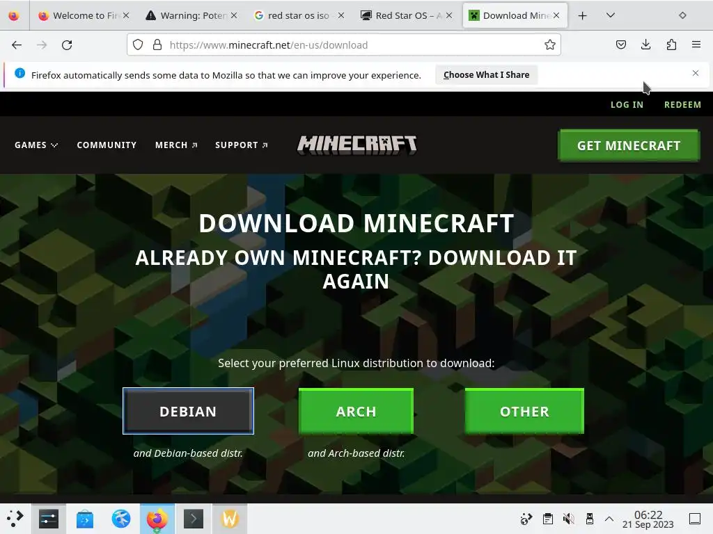Image resolution: width=713 pixels, height=534 pixels.
Task: Choose the OTHER distribution button
Action: tap(524, 412)
